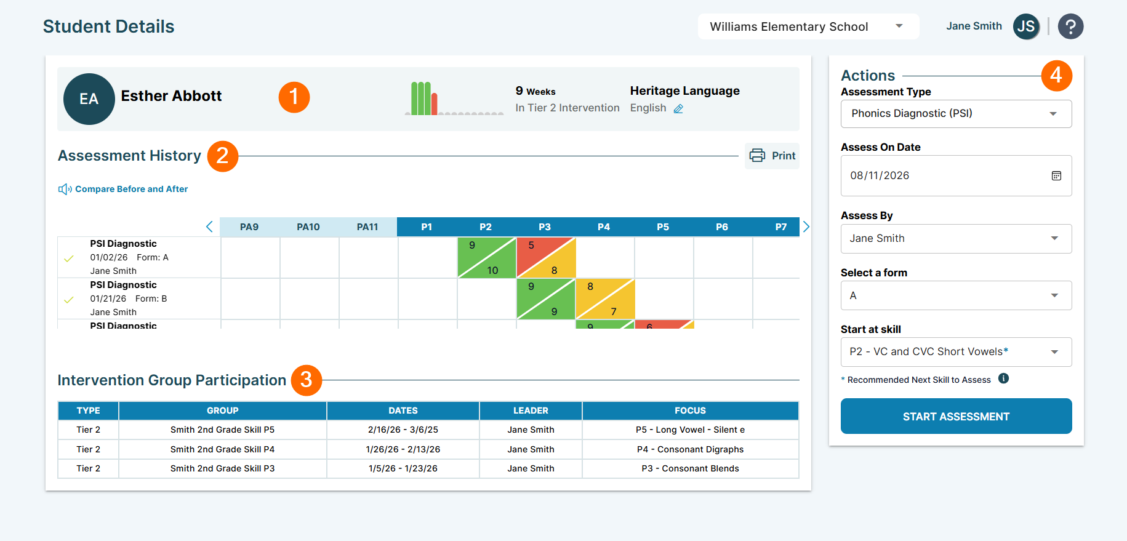This screenshot has width=1127, height=541.
Task: Click the speaker icon by Compare Before and After
Action: [65, 189]
